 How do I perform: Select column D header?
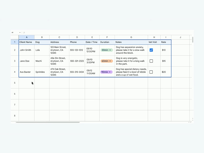point(77,37)
